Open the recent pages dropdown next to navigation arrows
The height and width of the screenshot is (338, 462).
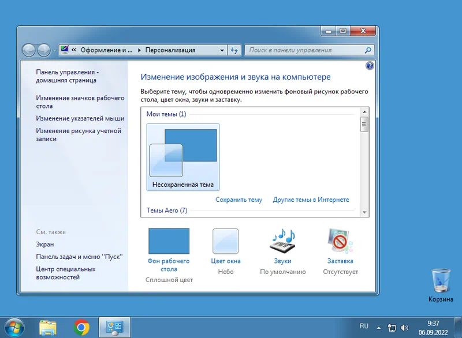[x=55, y=50]
